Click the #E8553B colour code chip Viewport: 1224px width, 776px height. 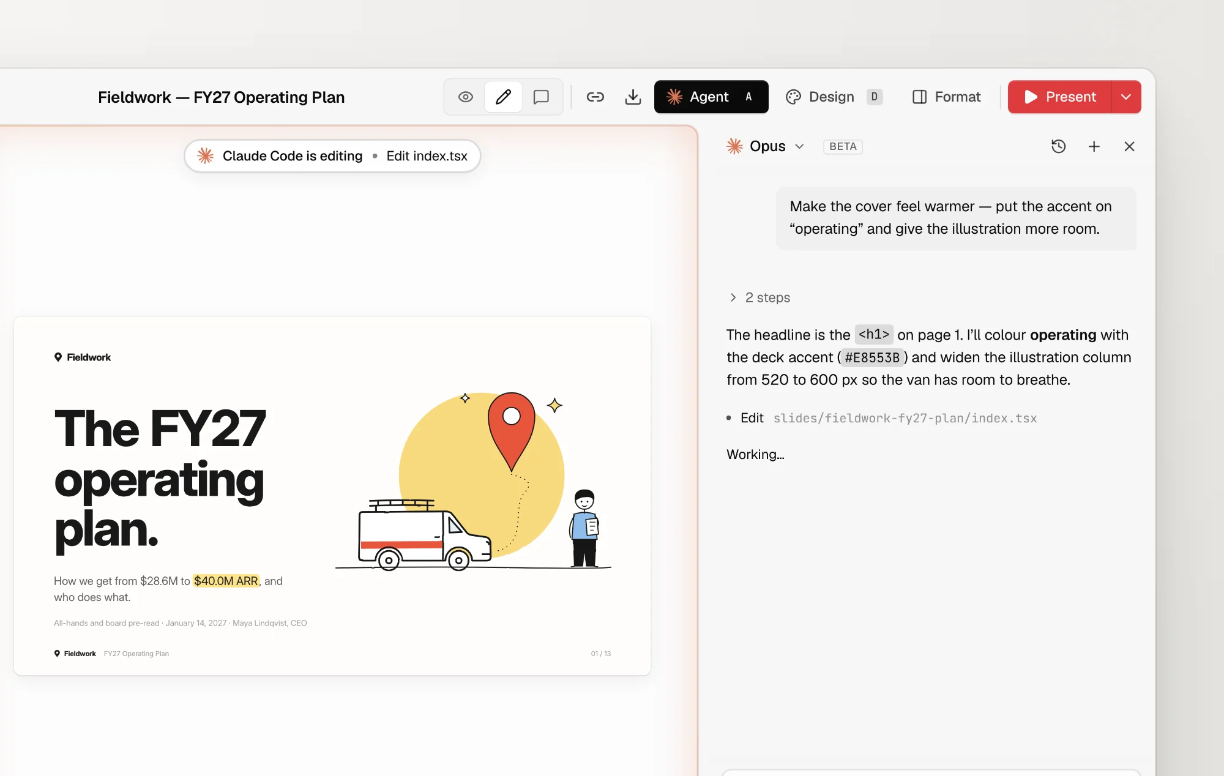[872, 357]
